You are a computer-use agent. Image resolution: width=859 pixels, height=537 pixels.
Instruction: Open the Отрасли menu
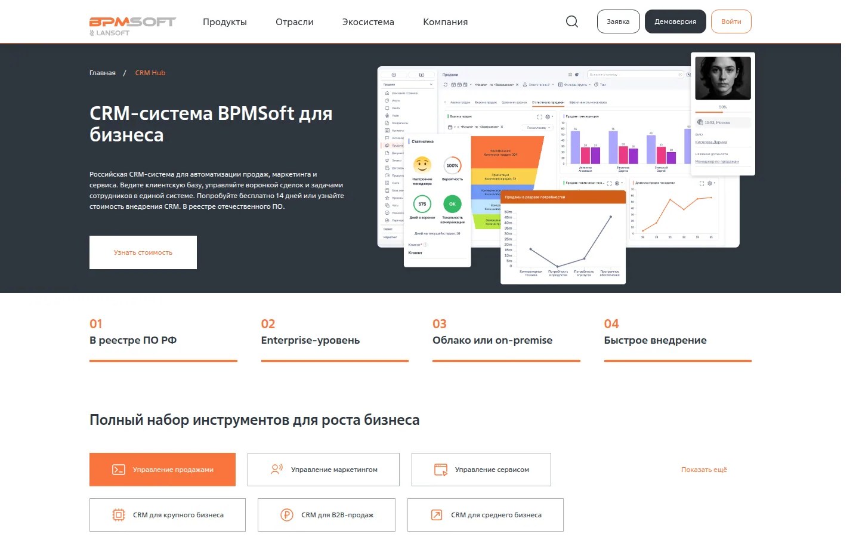pyautogui.click(x=295, y=22)
